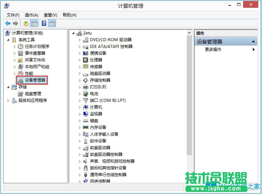Click the 事件查看器 icon
Screen dimensions: 262x194
point(20,53)
